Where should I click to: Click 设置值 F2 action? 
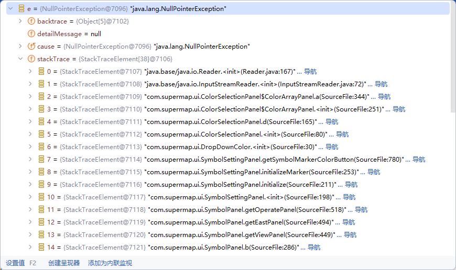coord(21,263)
